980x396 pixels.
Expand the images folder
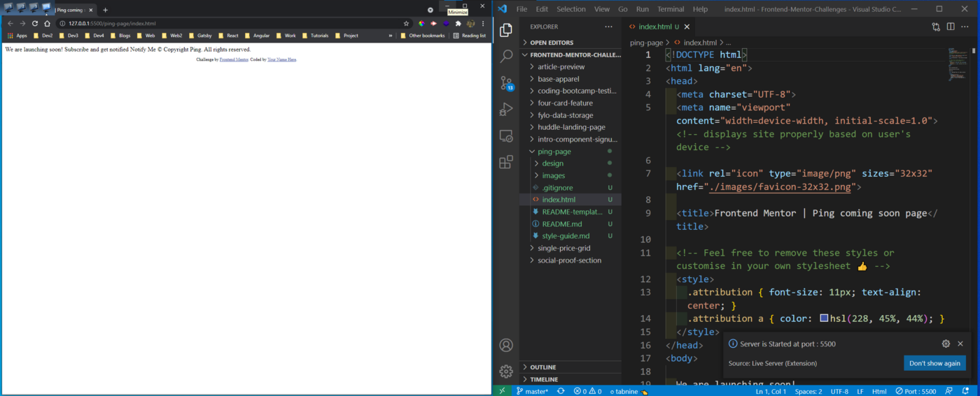[570, 175]
